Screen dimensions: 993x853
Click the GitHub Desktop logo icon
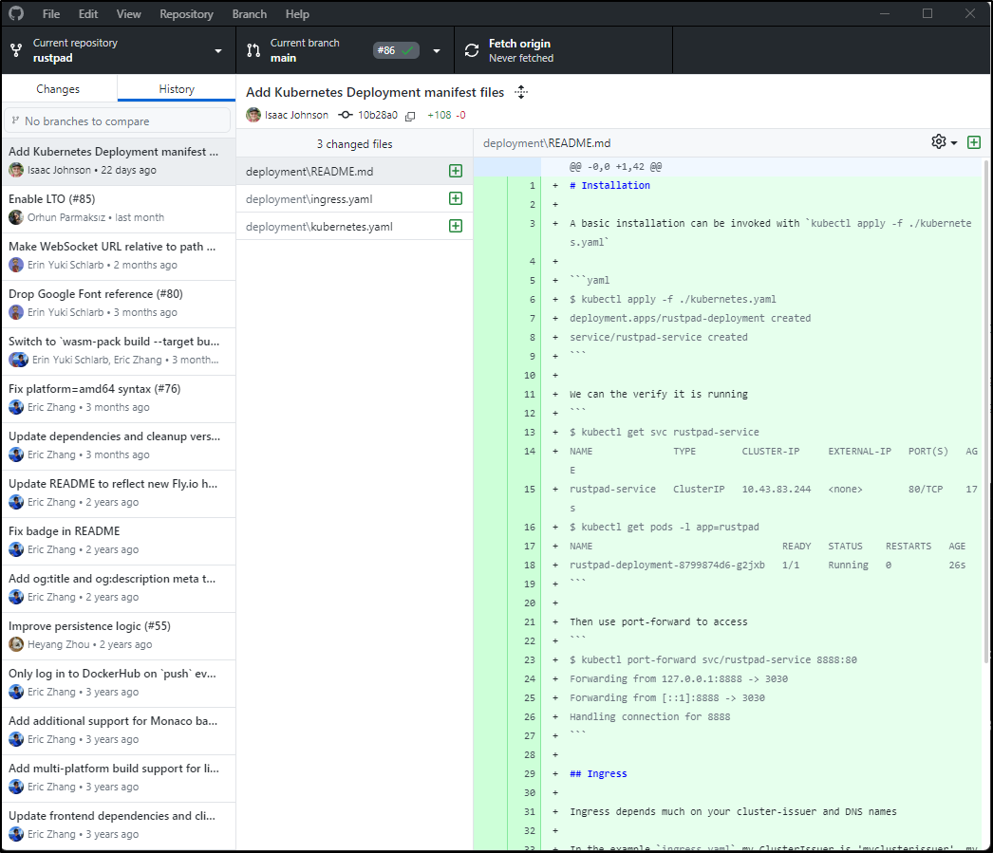(16, 13)
